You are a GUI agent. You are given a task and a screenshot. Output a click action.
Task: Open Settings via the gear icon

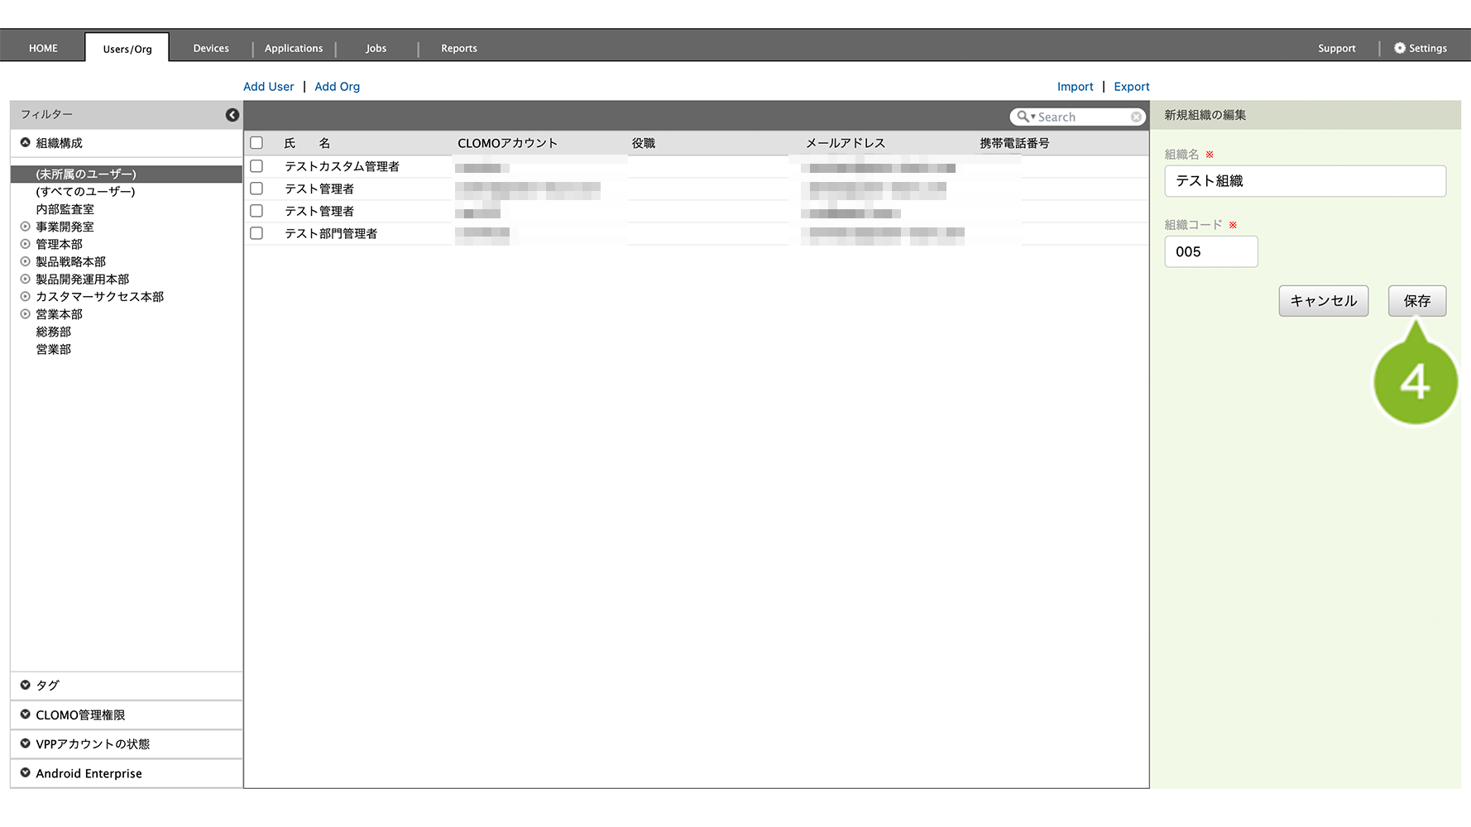click(x=1400, y=48)
